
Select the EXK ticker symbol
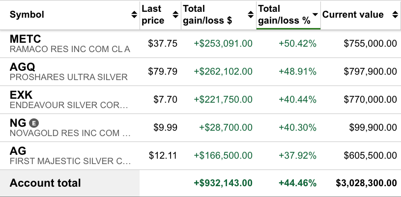[21, 95]
